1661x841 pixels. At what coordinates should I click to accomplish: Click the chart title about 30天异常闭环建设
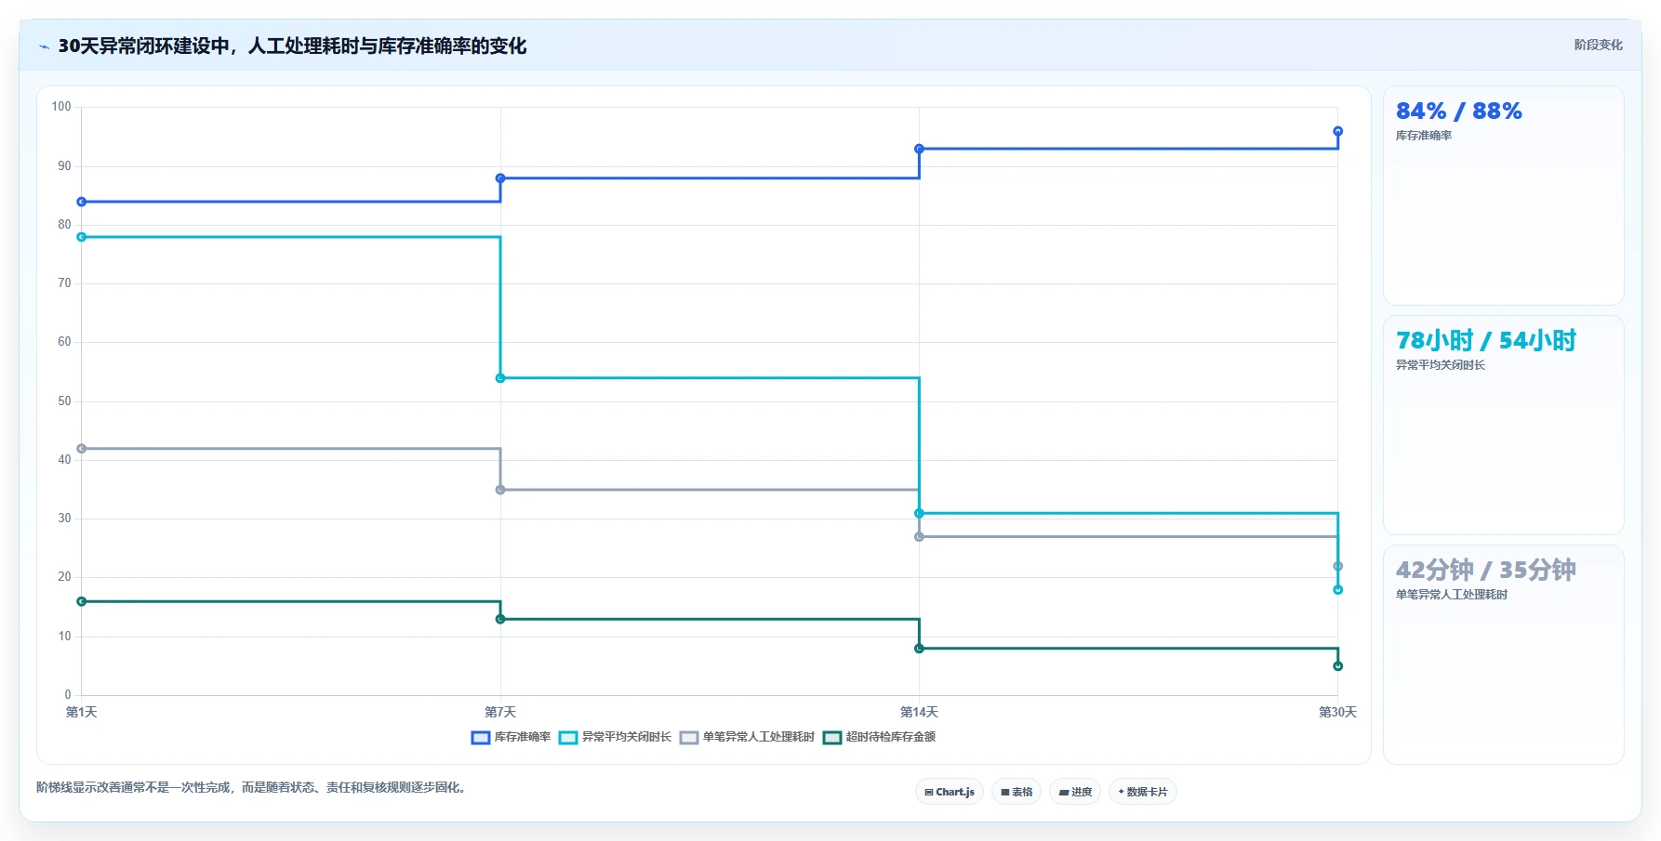click(x=292, y=46)
